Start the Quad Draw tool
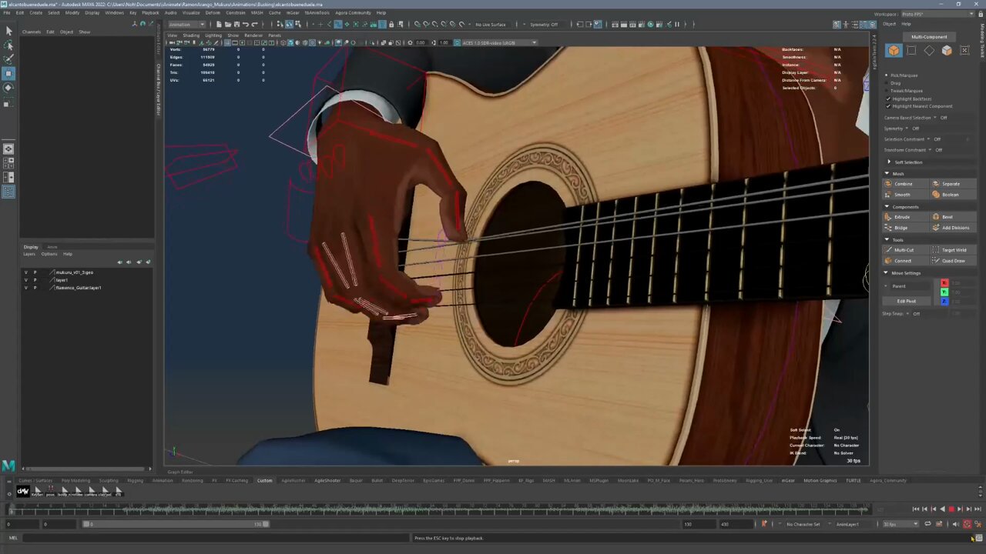The height and width of the screenshot is (554, 986). tap(953, 261)
